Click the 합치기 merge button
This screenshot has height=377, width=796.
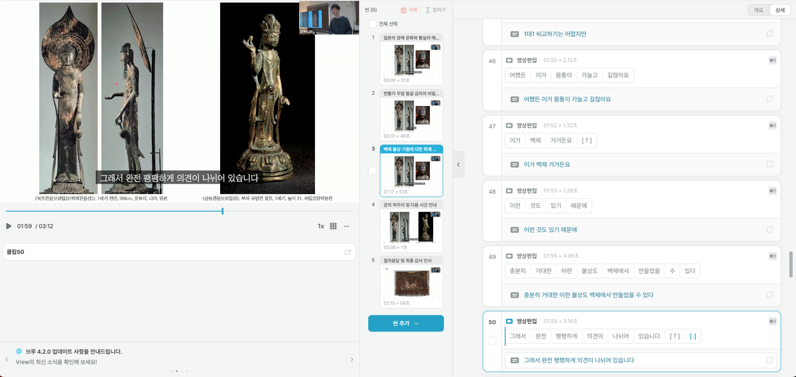click(434, 10)
